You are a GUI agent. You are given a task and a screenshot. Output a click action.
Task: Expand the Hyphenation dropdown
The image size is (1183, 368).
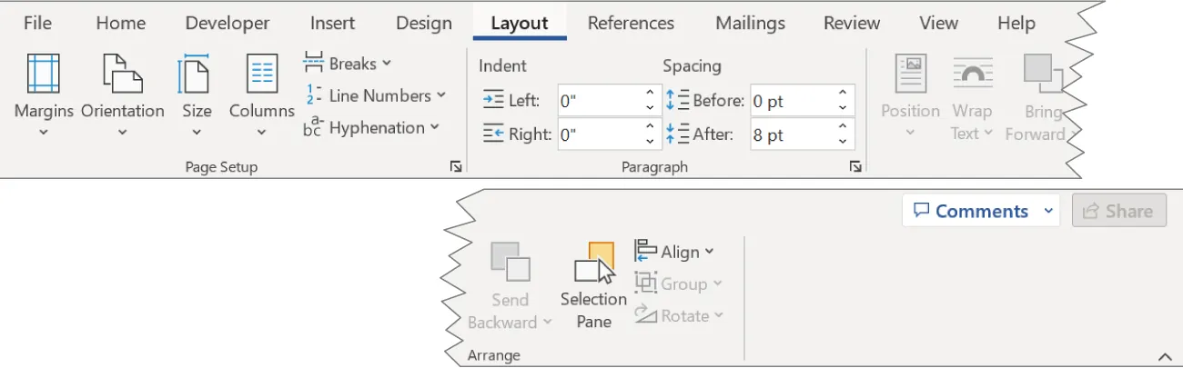coord(371,128)
